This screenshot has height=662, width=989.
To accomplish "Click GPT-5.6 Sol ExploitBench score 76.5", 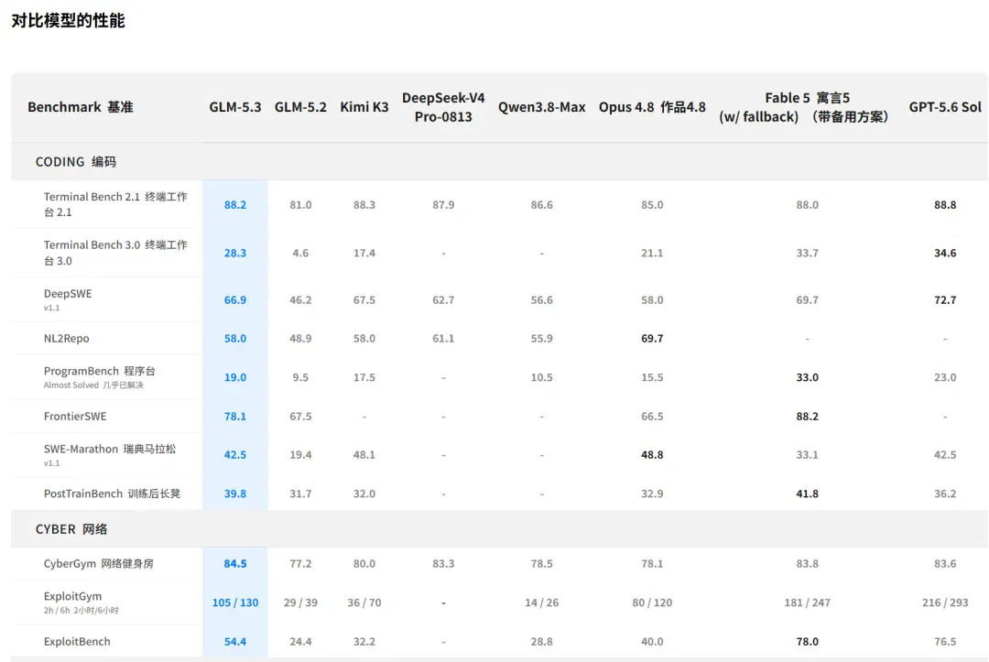I will (x=945, y=642).
